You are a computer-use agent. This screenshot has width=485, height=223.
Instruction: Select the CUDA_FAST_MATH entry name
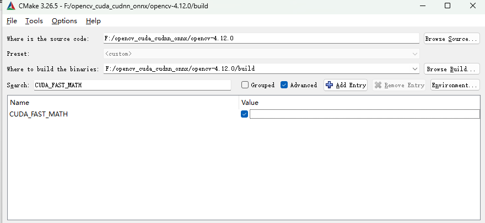click(39, 114)
